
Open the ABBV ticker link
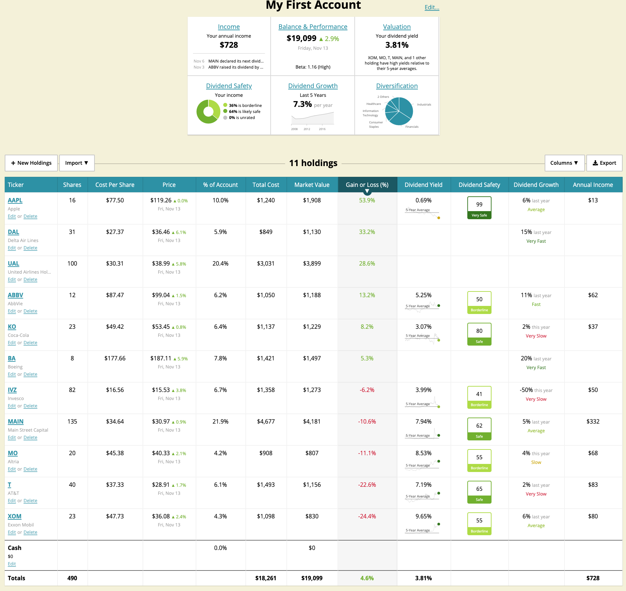[15, 295]
